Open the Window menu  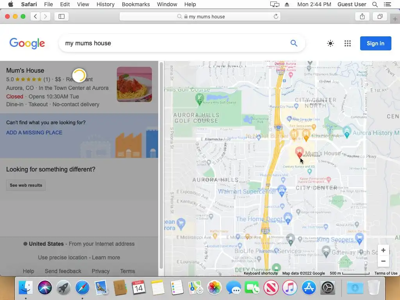(167, 4)
